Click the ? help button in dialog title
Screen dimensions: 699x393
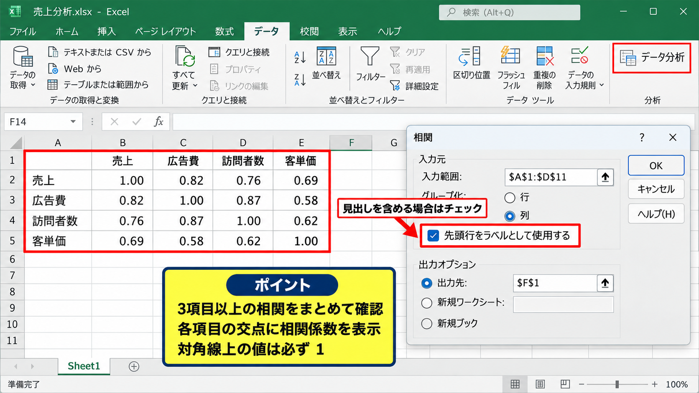(642, 137)
